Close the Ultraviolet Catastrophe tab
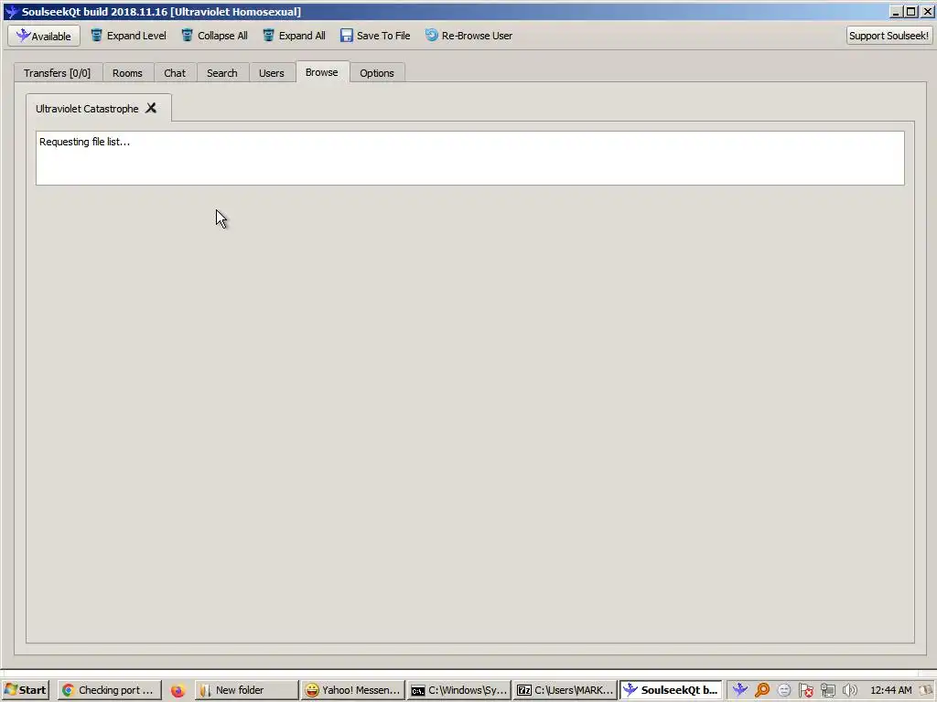Image resolution: width=937 pixels, height=702 pixels. coord(151,108)
